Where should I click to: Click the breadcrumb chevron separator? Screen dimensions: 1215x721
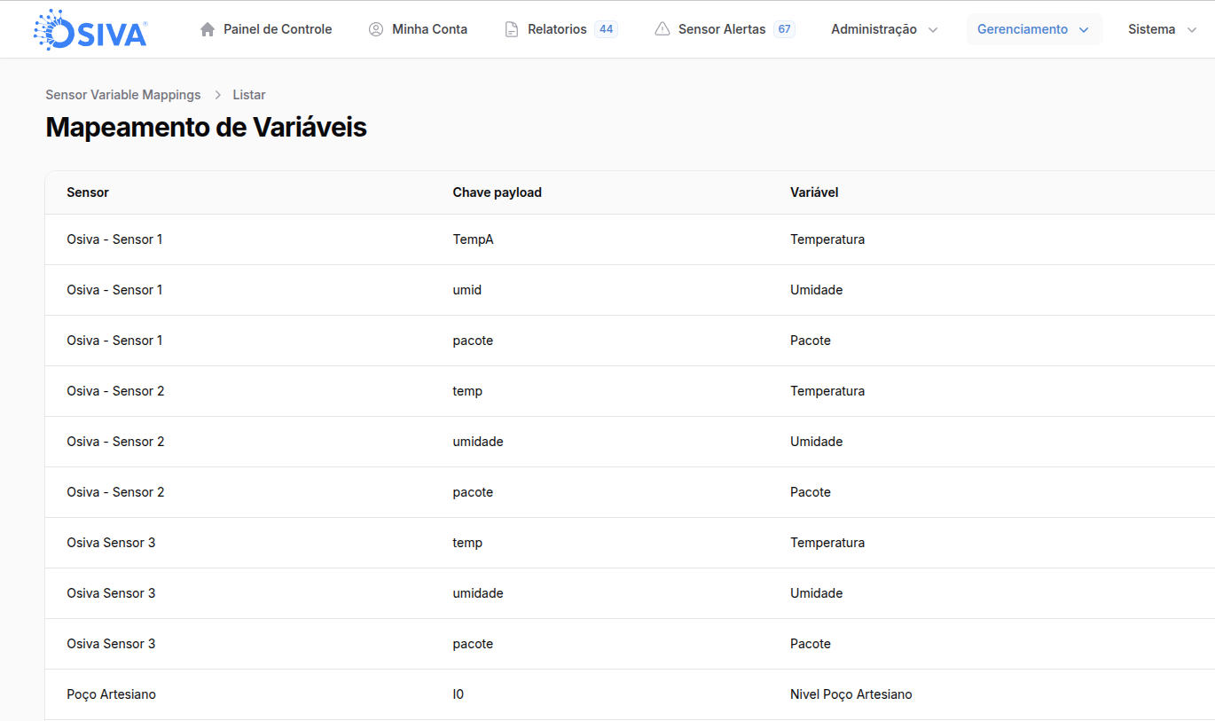[217, 95]
